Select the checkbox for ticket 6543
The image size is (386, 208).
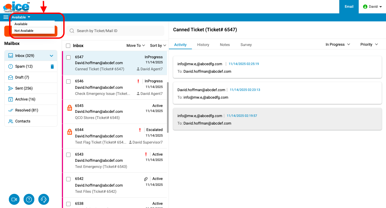click(x=68, y=155)
